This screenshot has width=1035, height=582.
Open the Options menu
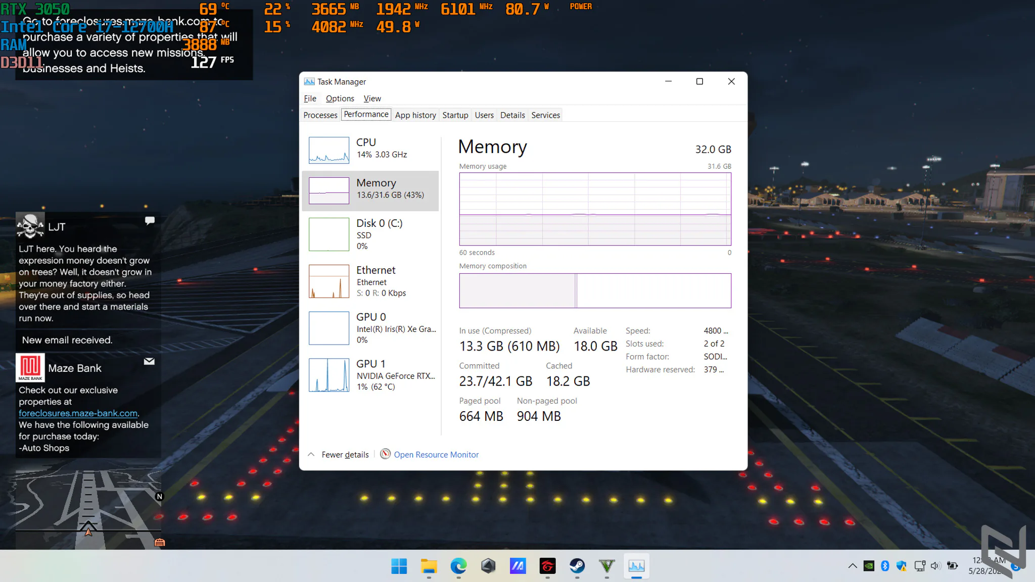pos(340,99)
